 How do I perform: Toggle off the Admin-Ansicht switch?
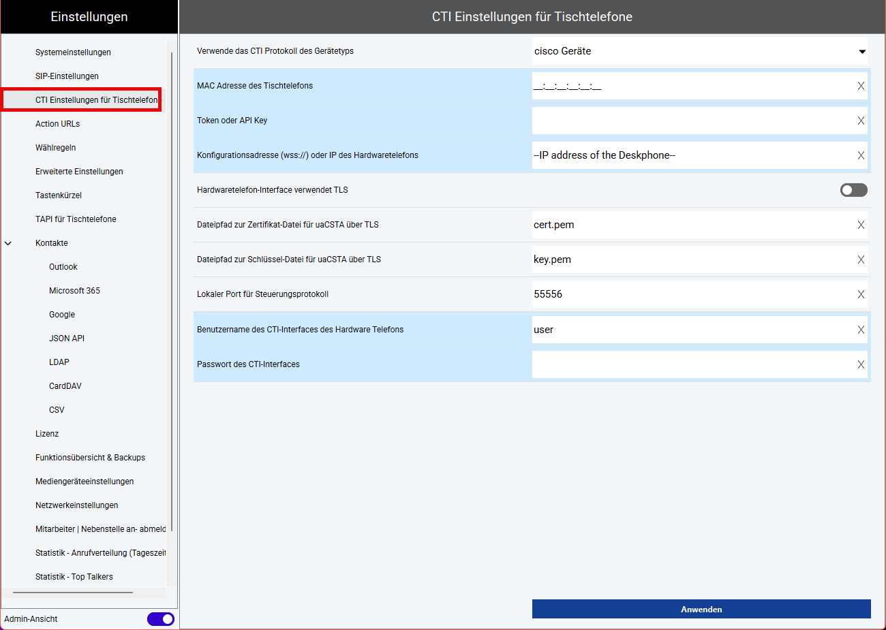pos(161,619)
